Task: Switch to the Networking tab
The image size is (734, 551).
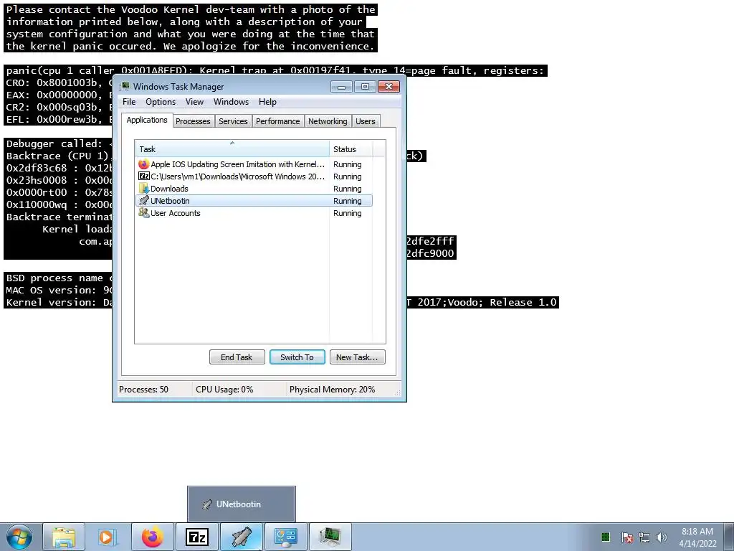Action: [328, 121]
